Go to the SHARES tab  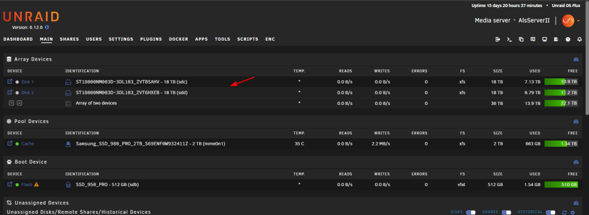(x=70, y=39)
